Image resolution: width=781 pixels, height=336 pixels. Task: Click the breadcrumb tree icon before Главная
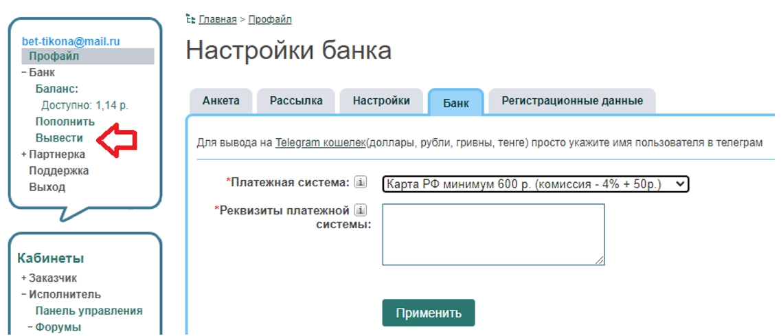click(190, 19)
